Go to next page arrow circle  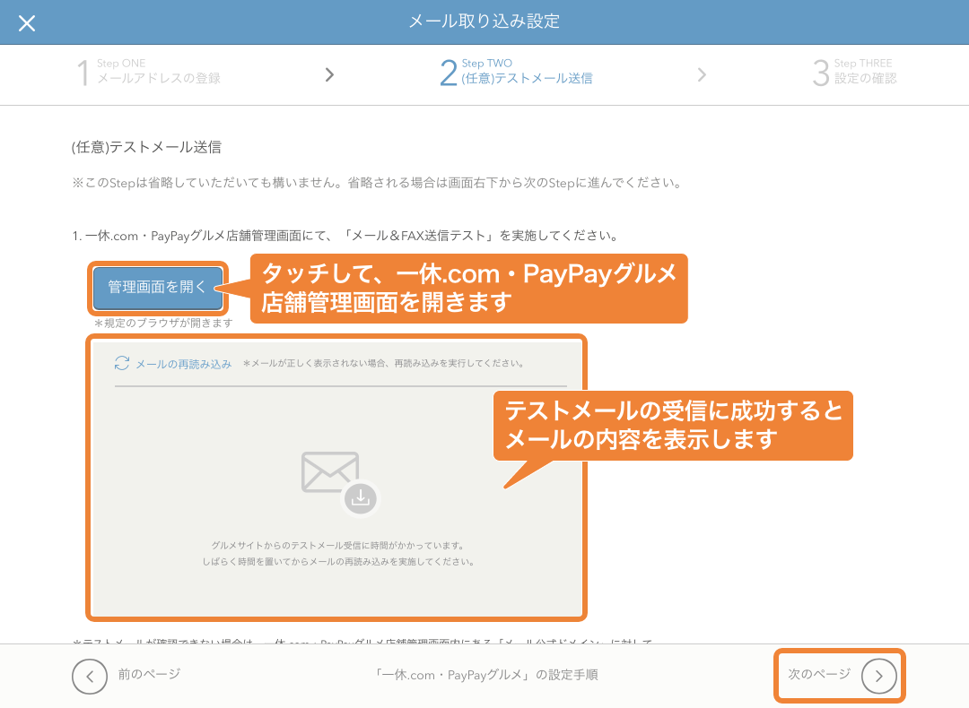click(x=878, y=677)
